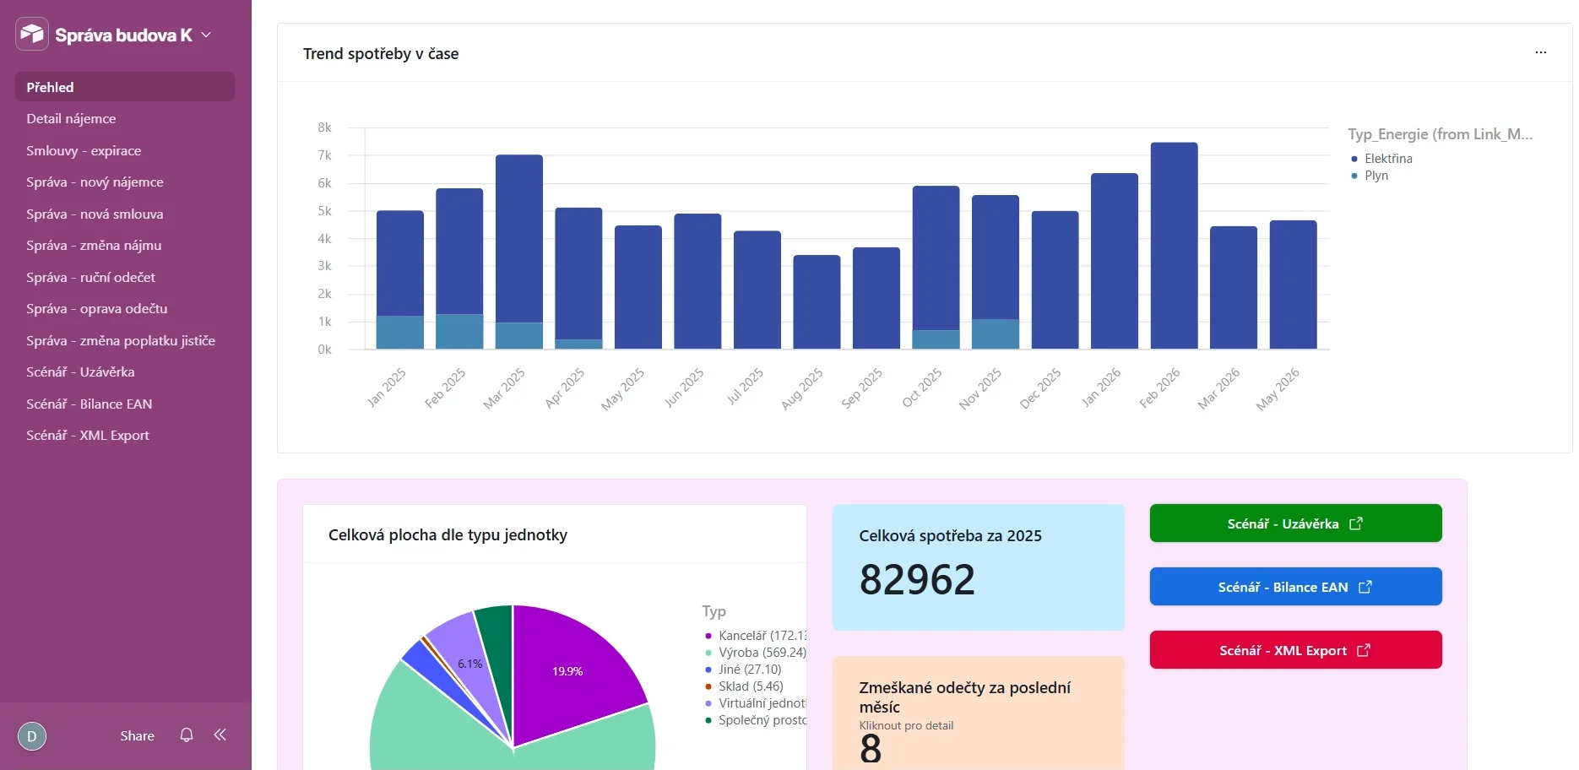Click the Kancelář legend color dot
The image size is (1579, 770).
point(708,636)
